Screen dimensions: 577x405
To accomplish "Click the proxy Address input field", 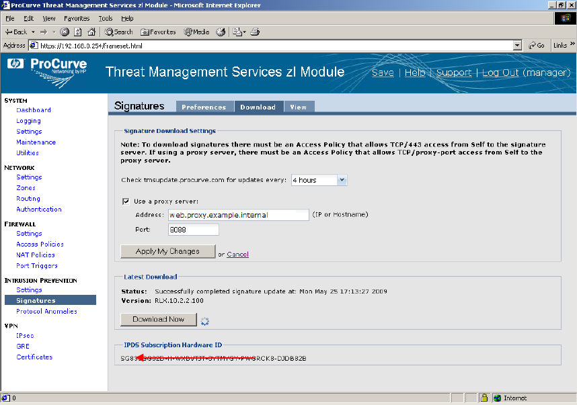I will click(239, 215).
